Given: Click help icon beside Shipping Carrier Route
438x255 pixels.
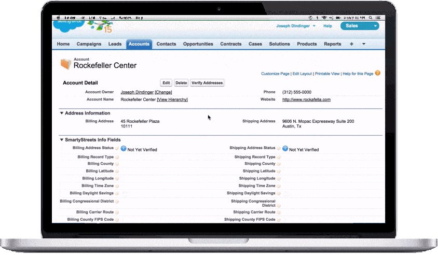Looking at the screenshot, I should point(279,212).
